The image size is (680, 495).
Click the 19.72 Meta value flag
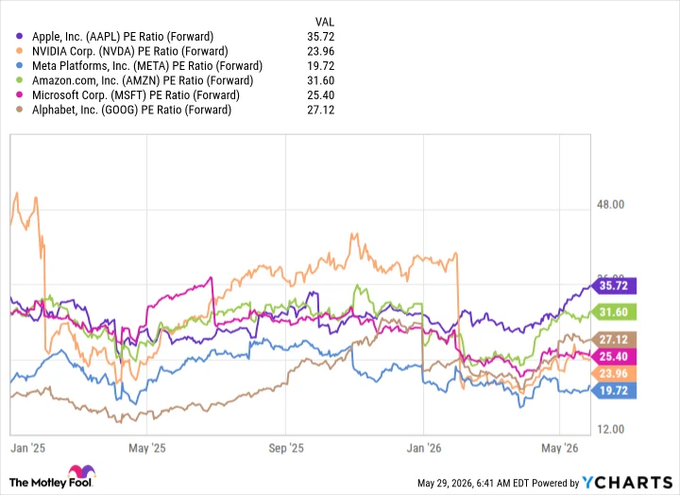[x=613, y=391]
